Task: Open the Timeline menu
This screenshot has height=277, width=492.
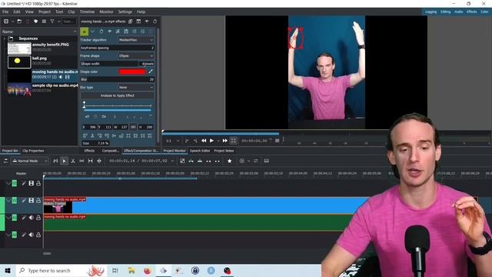Action: pos(87,12)
